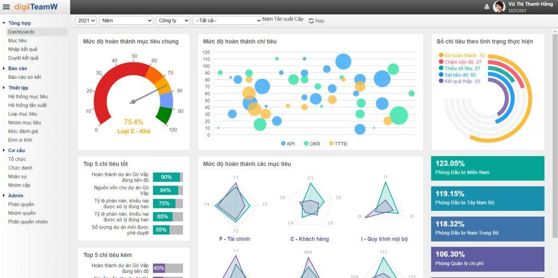Open 'Báo cáo sơ kết' in sidebar
Screen dimensions: 558x278
[25, 77]
